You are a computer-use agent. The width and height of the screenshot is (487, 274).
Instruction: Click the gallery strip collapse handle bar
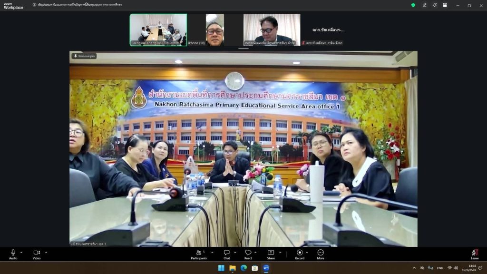click(243, 49)
